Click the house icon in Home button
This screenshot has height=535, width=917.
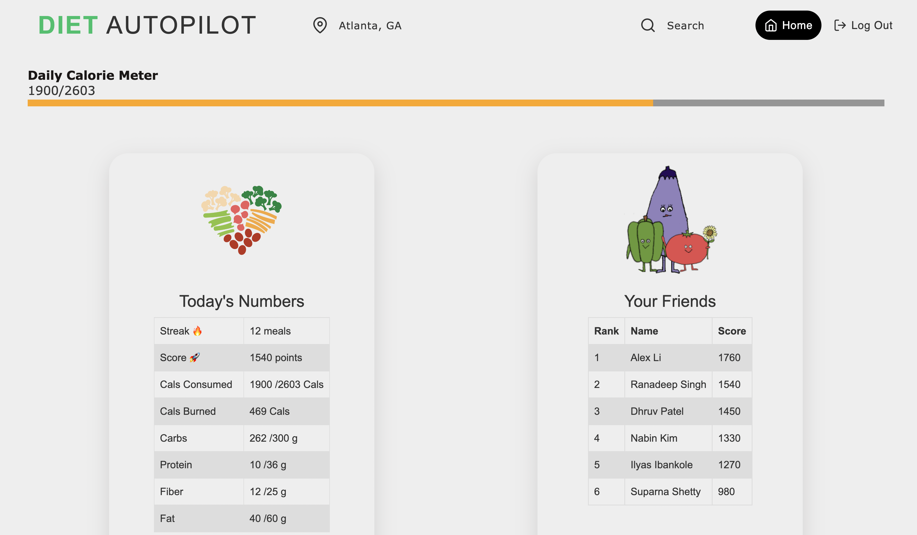click(x=771, y=26)
